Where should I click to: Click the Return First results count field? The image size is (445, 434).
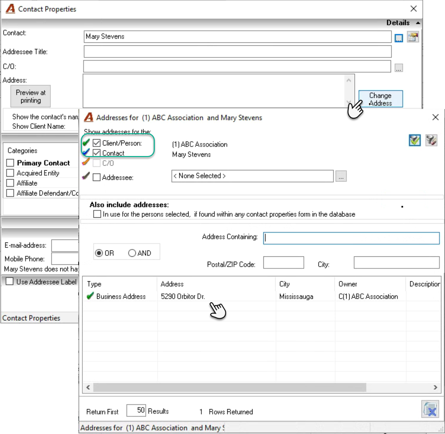(x=136, y=410)
